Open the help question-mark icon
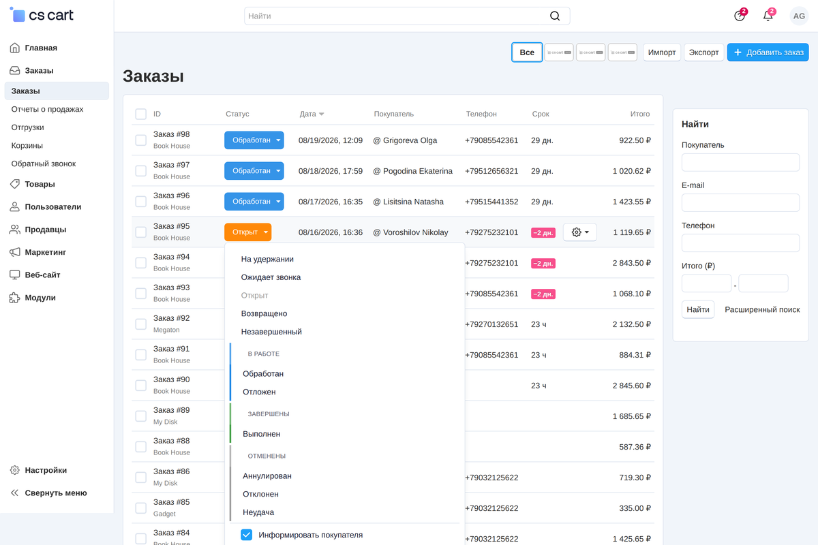The image size is (818, 545). (x=740, y=16)
